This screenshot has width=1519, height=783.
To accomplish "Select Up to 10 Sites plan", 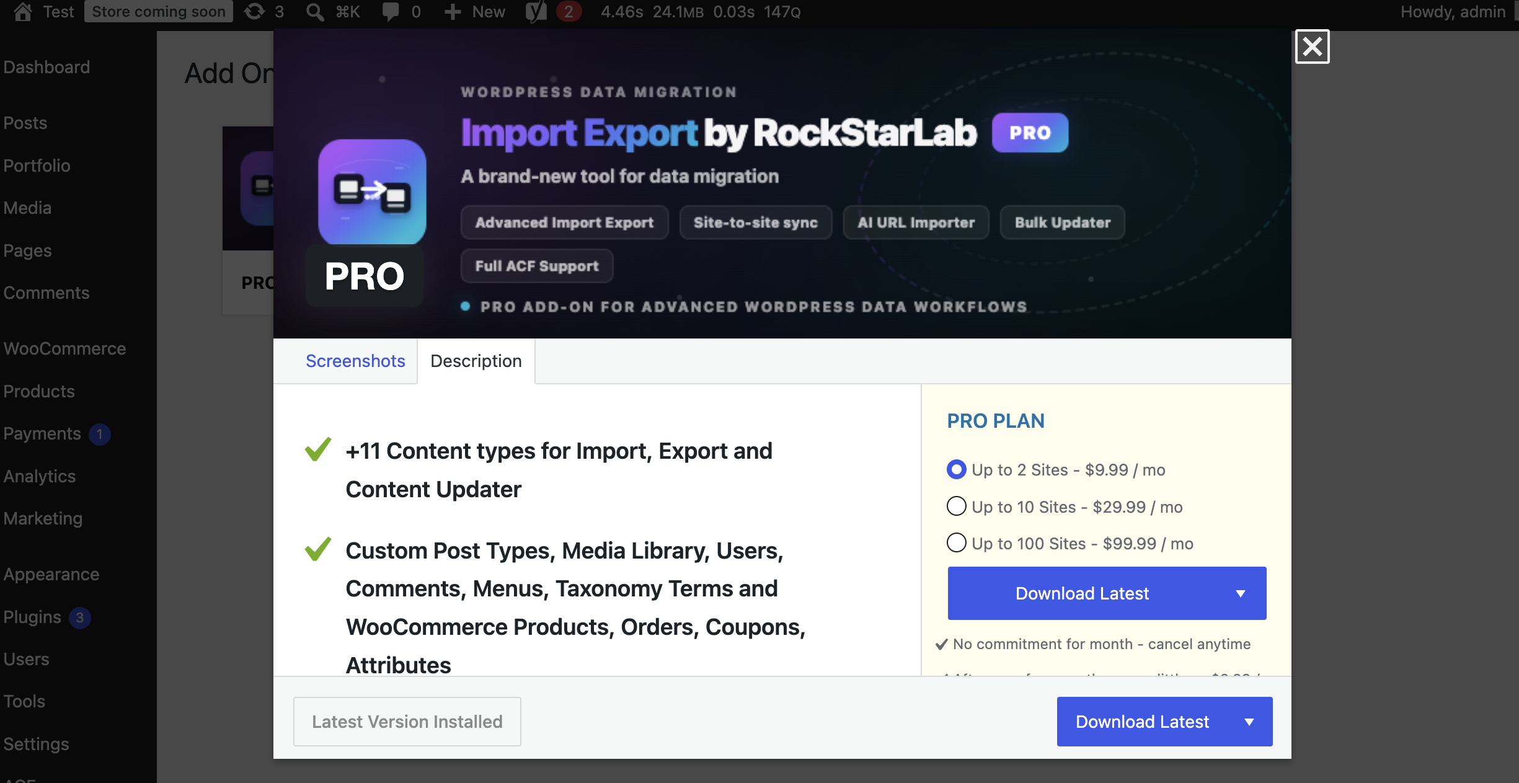I will click(x=956, y=506).
